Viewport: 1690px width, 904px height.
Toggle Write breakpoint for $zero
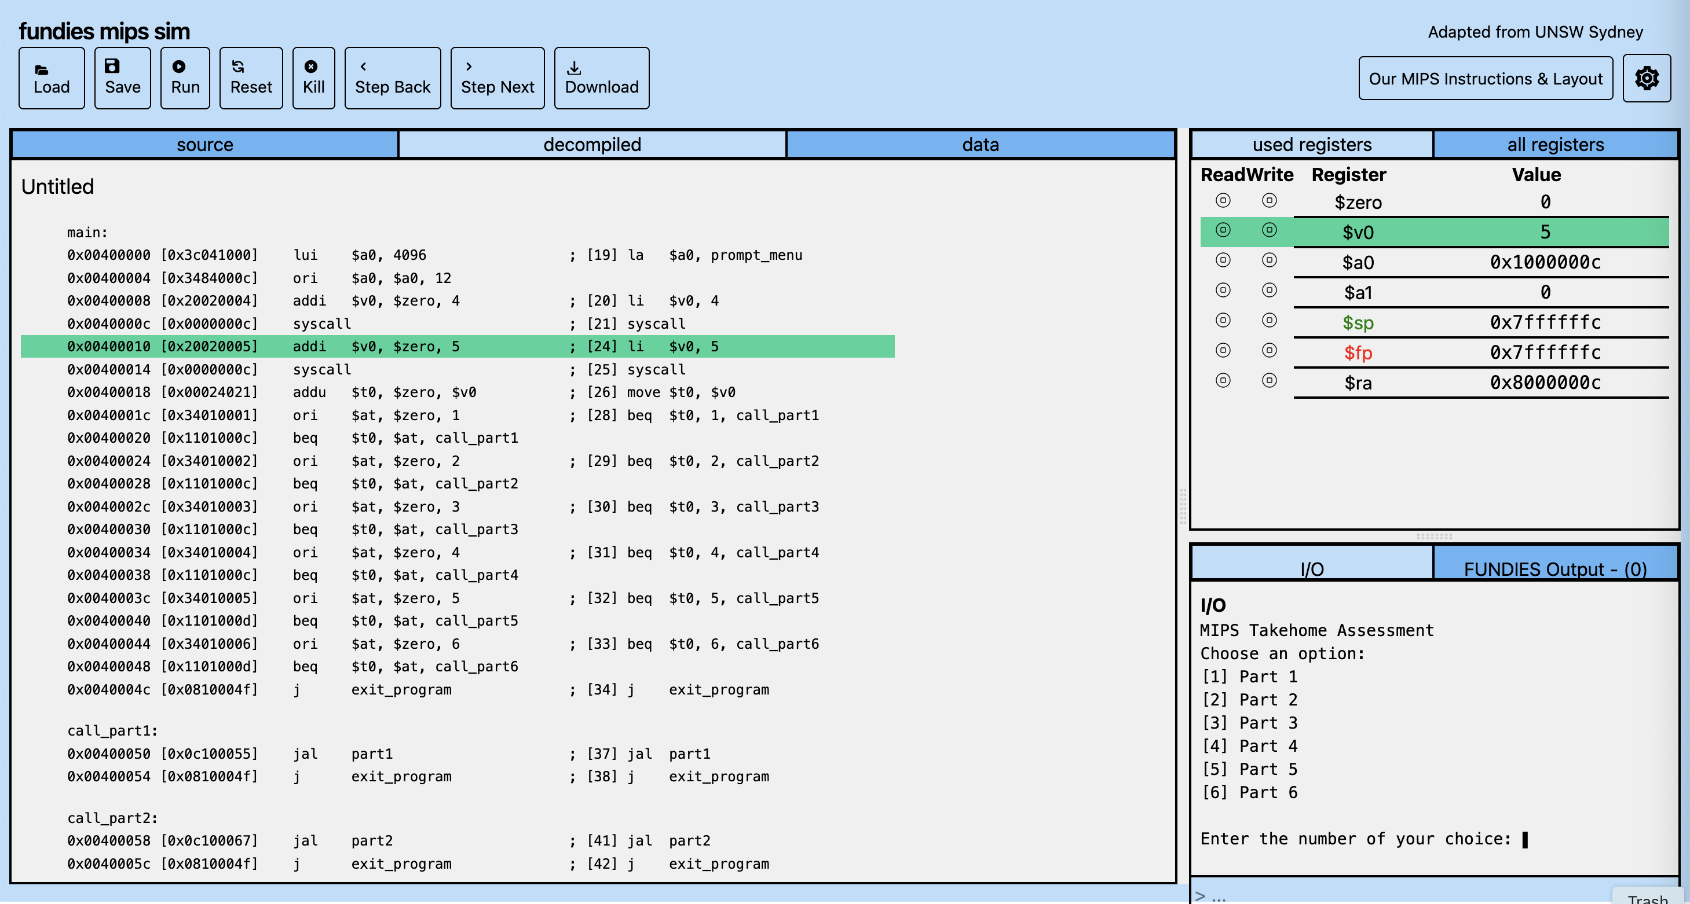pyautogui.click(x=1270, y=200)
